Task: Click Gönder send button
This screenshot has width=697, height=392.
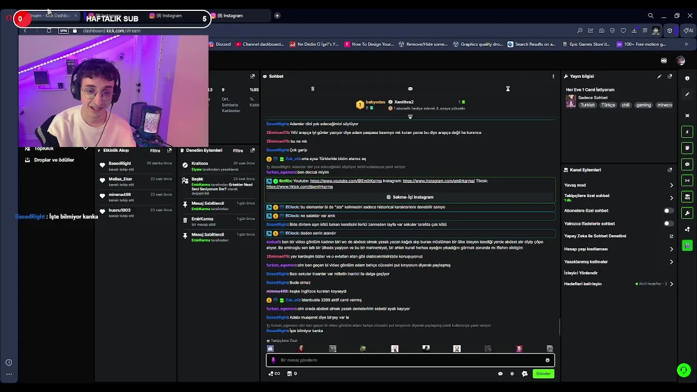Action: point(543,373)
